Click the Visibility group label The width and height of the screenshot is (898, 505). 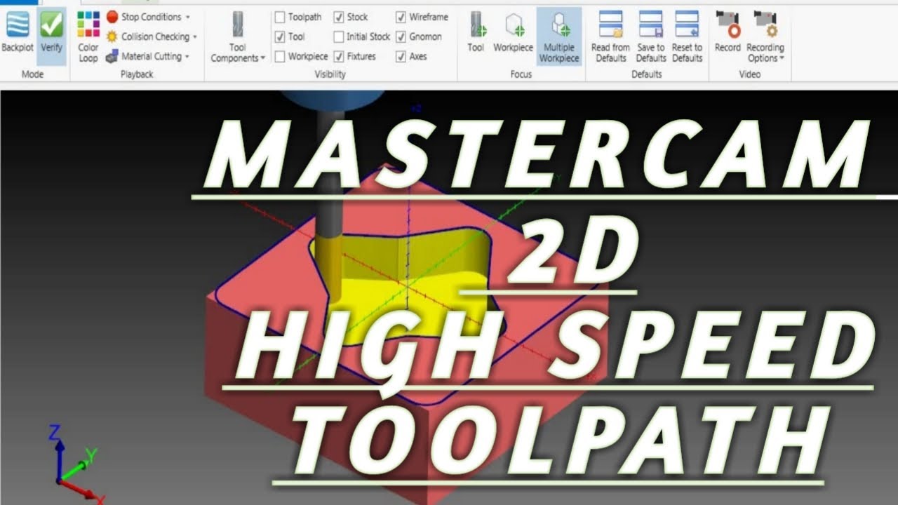click(330, 74)
